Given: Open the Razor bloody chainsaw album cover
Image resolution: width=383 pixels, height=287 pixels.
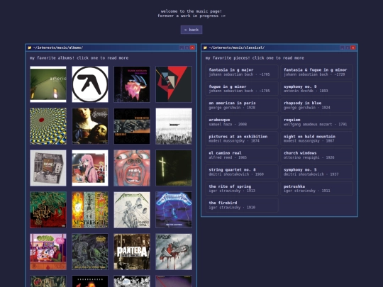Looking at the screenshot, I should [174, 252].
